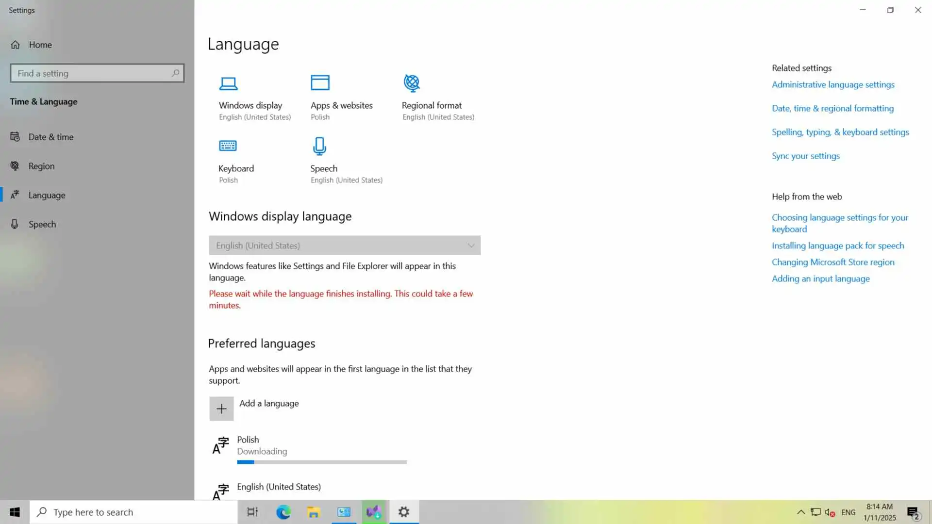Screen dimensions: 932x524
Task: Go to Date & time settings page
Action: click(x=51, y=137)
